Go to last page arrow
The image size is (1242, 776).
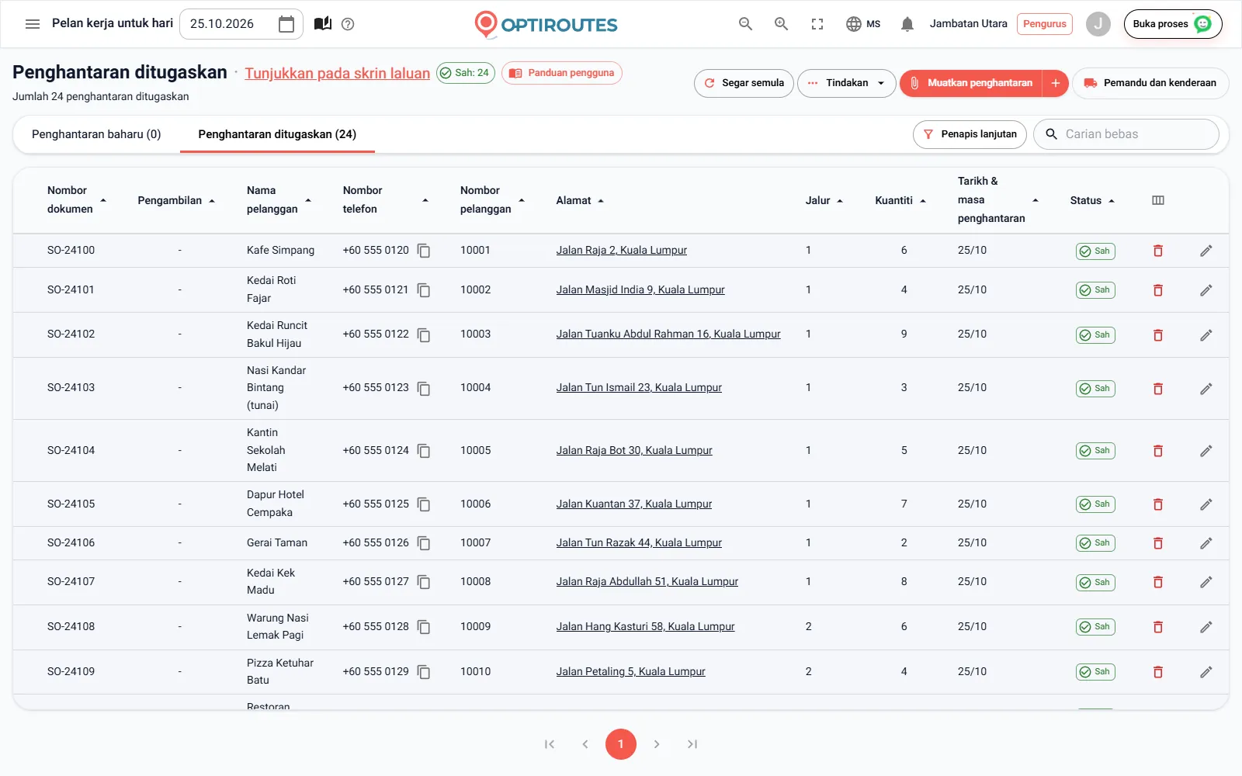(692, 744)
